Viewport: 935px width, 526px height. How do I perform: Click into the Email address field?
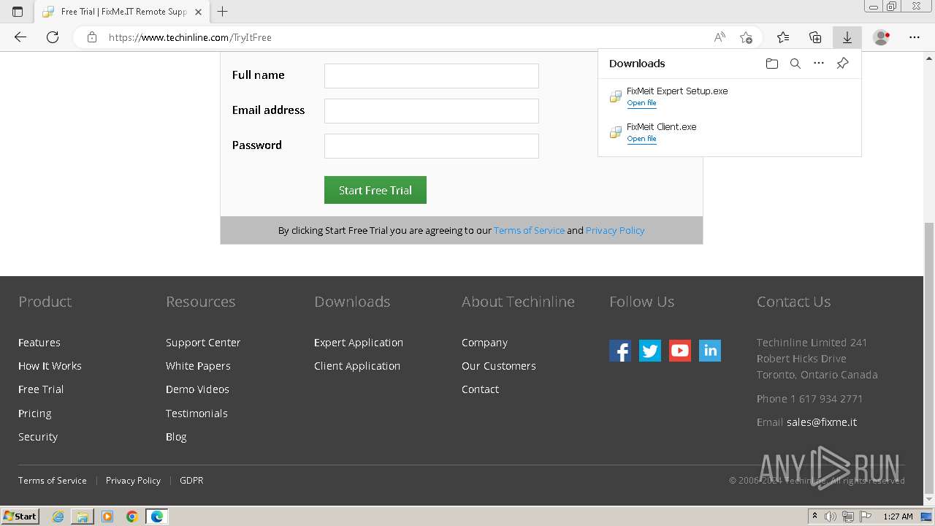pos(432,111)
